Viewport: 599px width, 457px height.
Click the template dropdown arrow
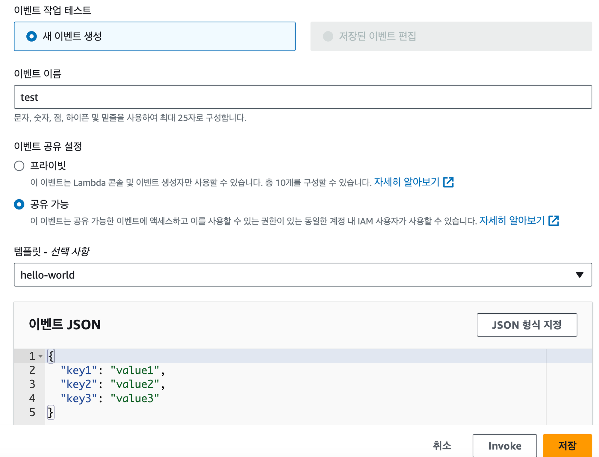point(580,275)
